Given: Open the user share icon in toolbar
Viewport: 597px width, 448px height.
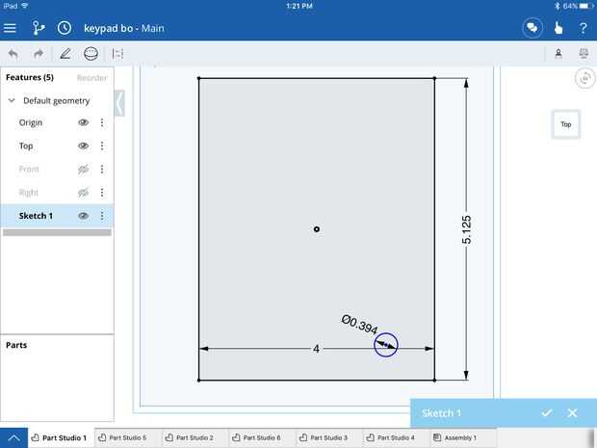Looking at the screenshot, I should [558, 54].
